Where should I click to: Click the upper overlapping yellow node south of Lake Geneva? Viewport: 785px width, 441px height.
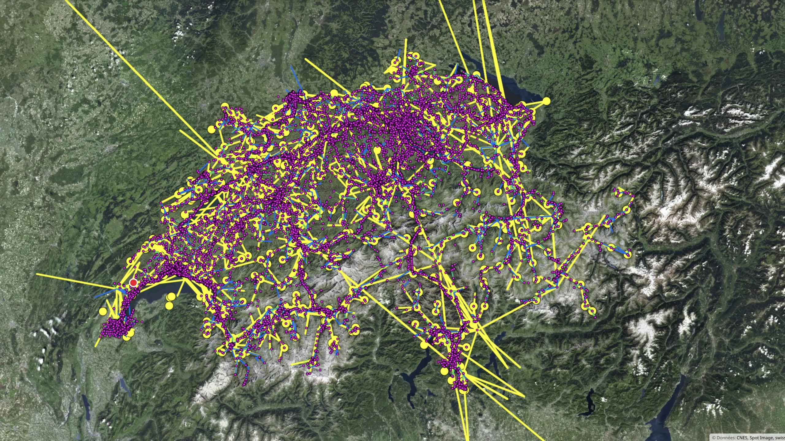[172, 296]
